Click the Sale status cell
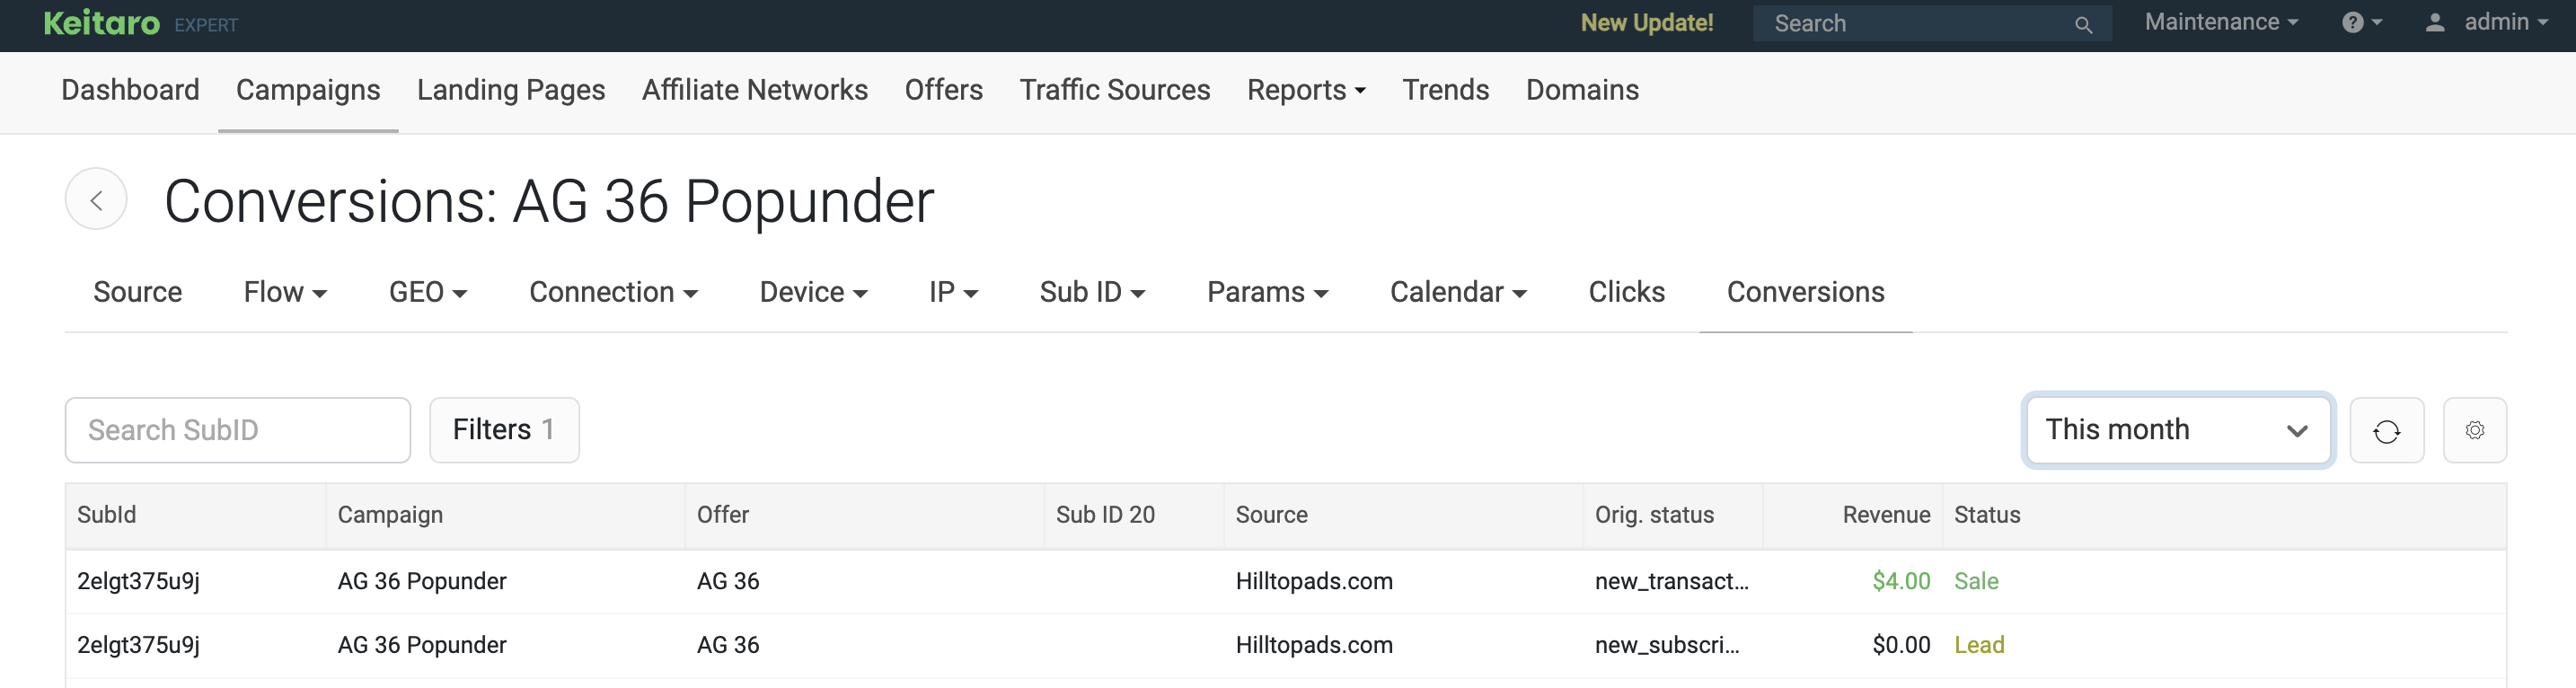The width and height of the screenshot is (2576, 688). click(1976, 581)
